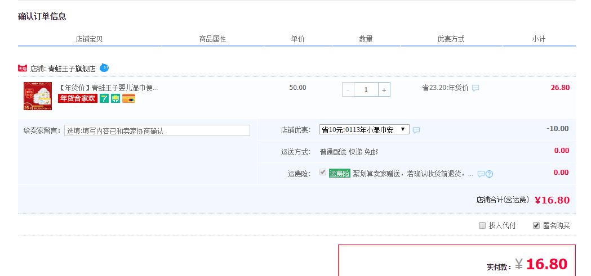Open the 青蛙王子旗舰店 shop link

(x=72, y=69)
